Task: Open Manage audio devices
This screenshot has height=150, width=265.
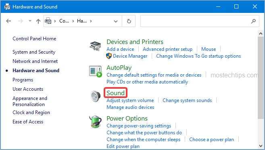Action: coord(130,107)
